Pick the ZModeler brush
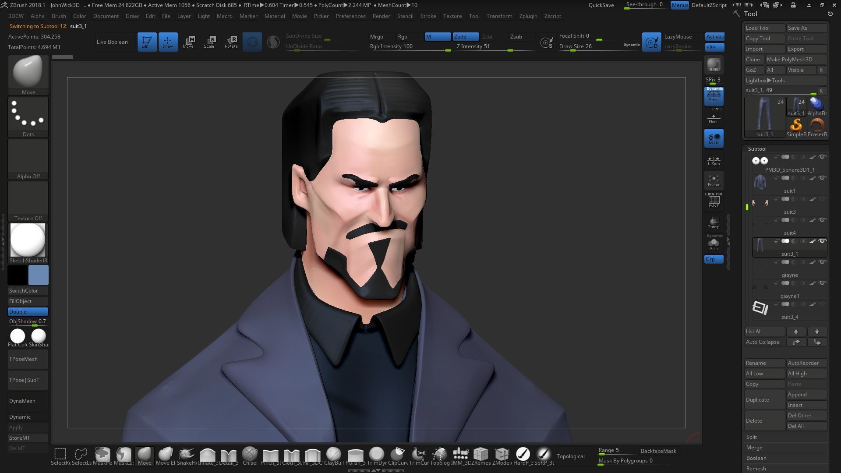 click(502, 456)
